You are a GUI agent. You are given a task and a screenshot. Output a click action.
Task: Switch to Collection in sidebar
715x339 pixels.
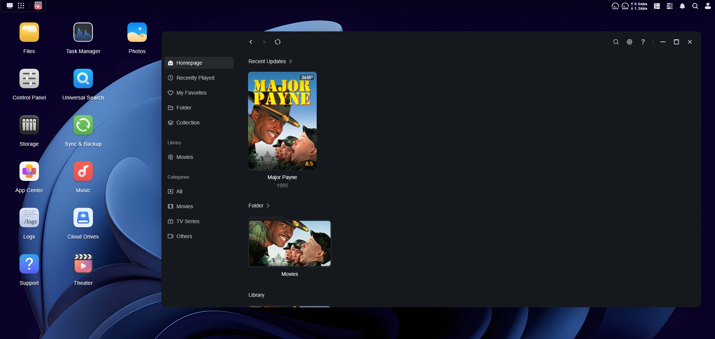click(x=188, y=123)
